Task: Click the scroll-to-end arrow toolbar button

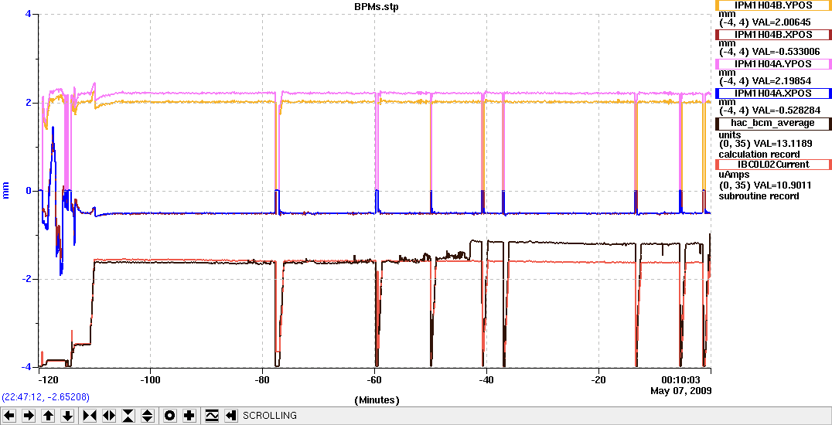Action: tap(231, 416)
